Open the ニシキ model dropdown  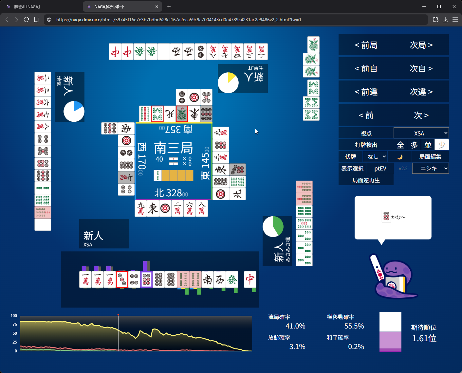430,169
